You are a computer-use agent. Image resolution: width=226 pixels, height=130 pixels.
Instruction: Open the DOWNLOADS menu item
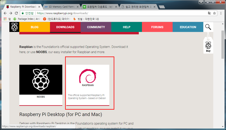(65, 27)
